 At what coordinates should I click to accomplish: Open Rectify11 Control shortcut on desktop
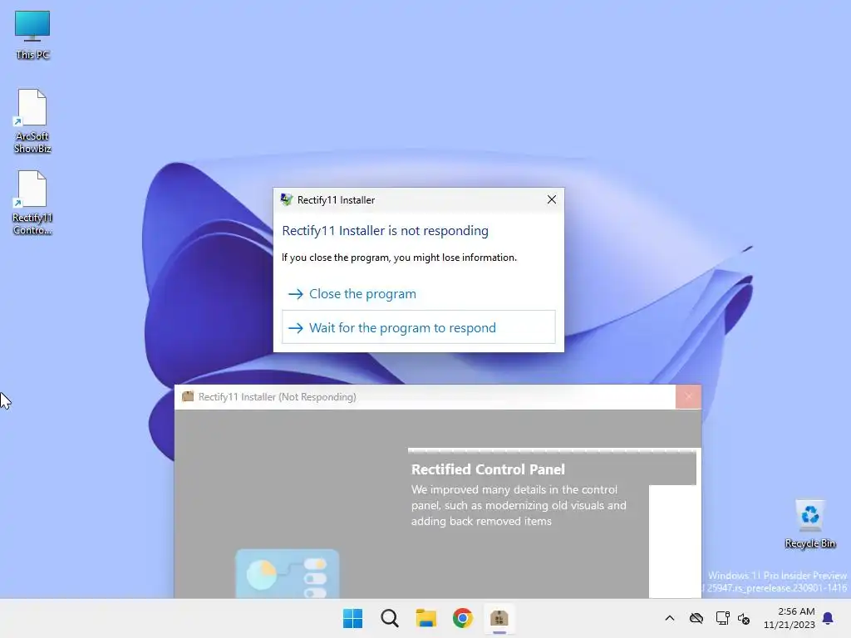pyautogui.click(x=32, y=203)
